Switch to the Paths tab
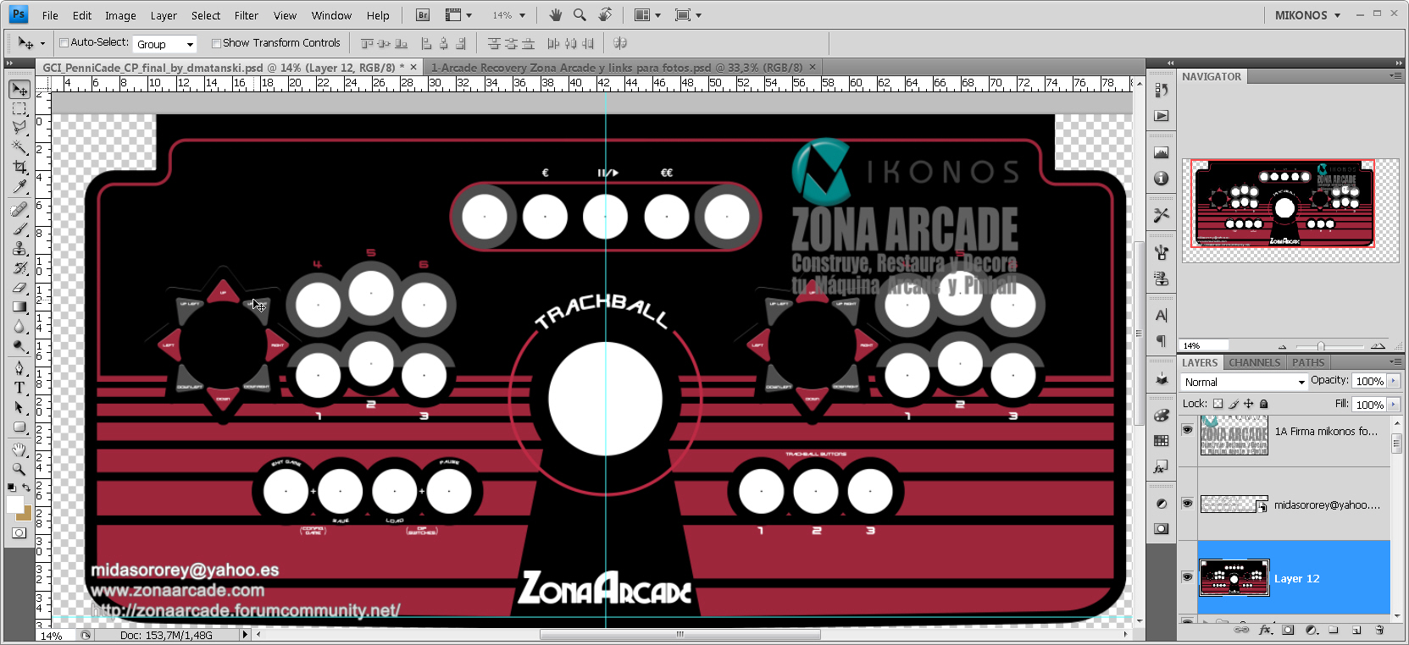The height and width of the screenshot is (645, 1409). click(1308, 362)
